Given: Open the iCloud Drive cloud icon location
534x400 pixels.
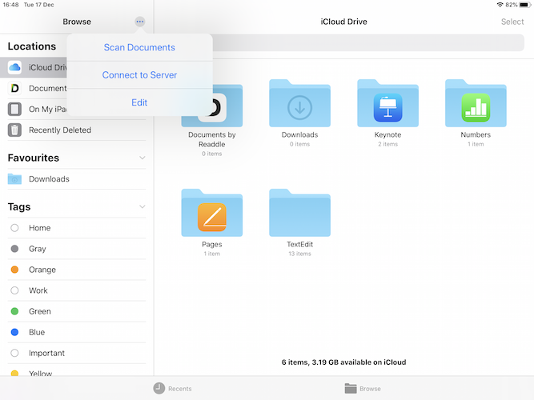Looking at the screenshot, I should tap(14, 67).
